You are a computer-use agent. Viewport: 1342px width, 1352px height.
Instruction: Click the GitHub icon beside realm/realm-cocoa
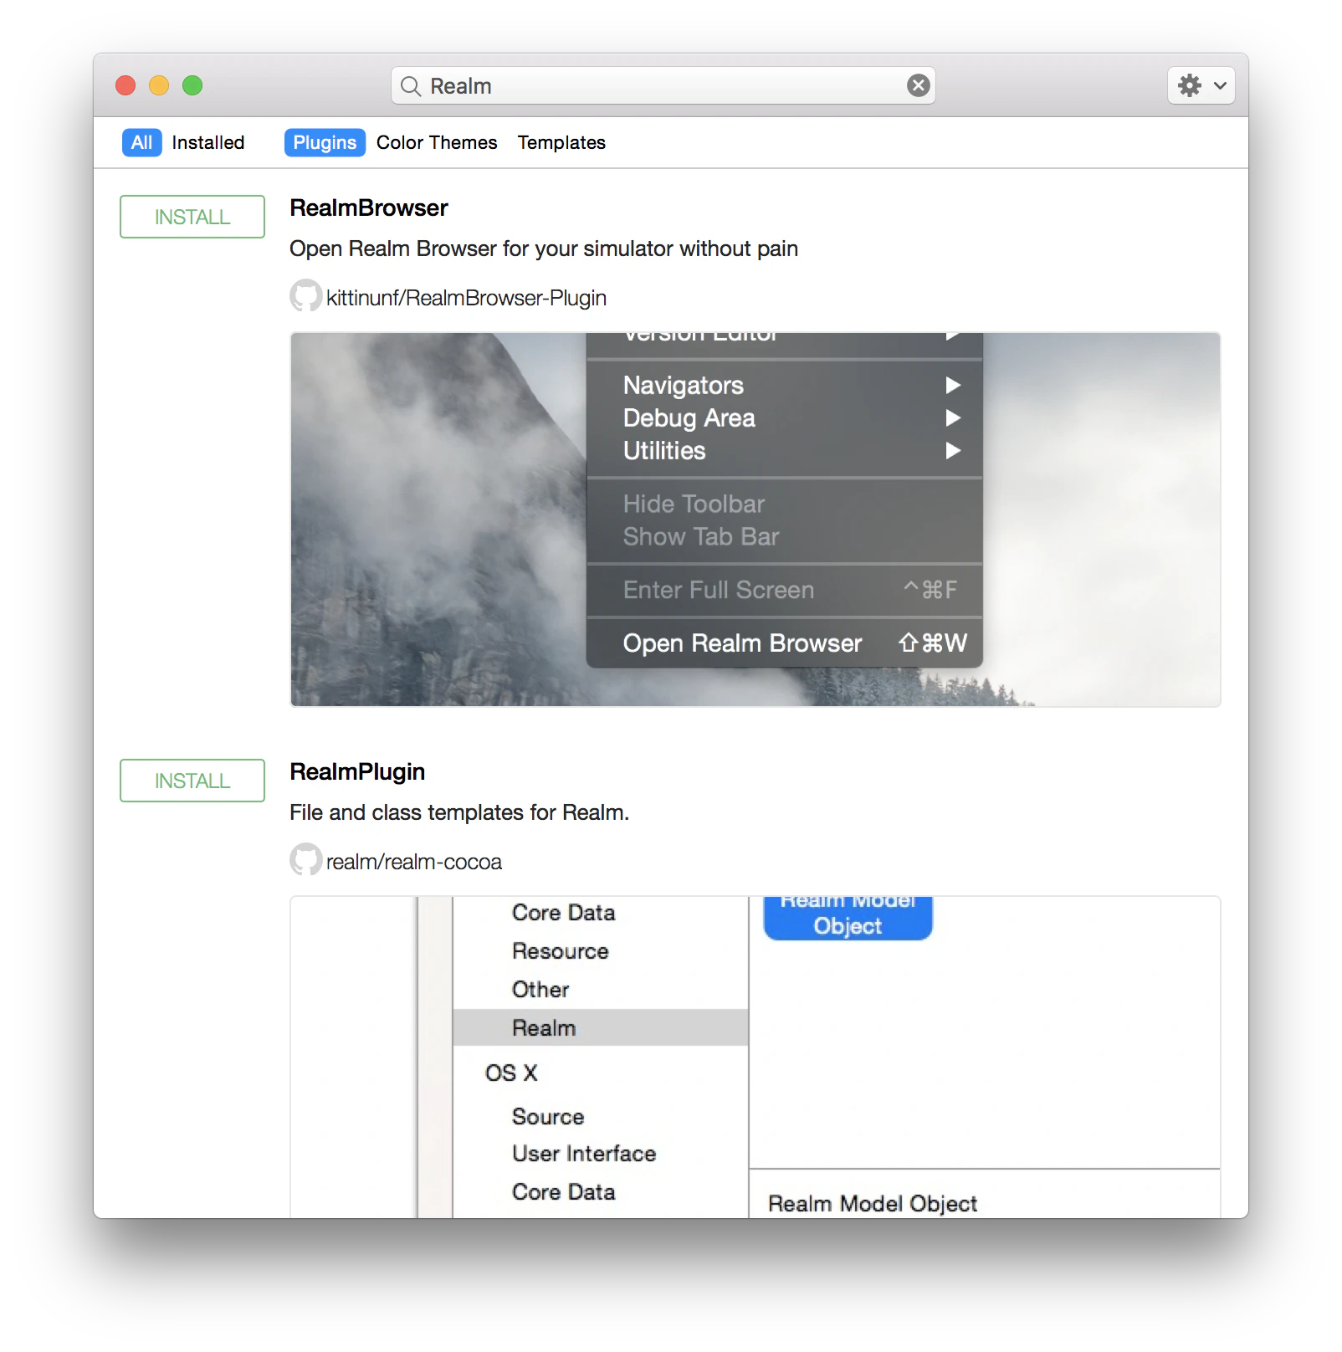[x=305, y=860]
